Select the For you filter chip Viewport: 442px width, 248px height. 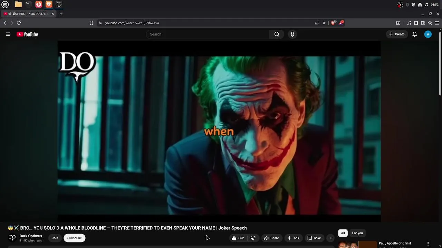357,233
